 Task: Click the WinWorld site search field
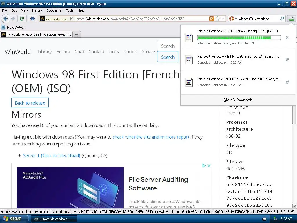(169, 46)
